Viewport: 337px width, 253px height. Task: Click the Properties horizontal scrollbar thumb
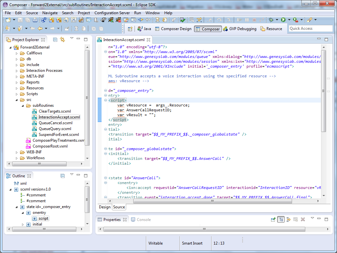[204, 229]
